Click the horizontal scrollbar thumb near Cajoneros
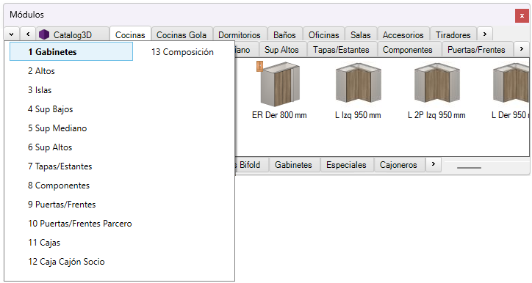532x283 pixels. (x=469, y=168)
